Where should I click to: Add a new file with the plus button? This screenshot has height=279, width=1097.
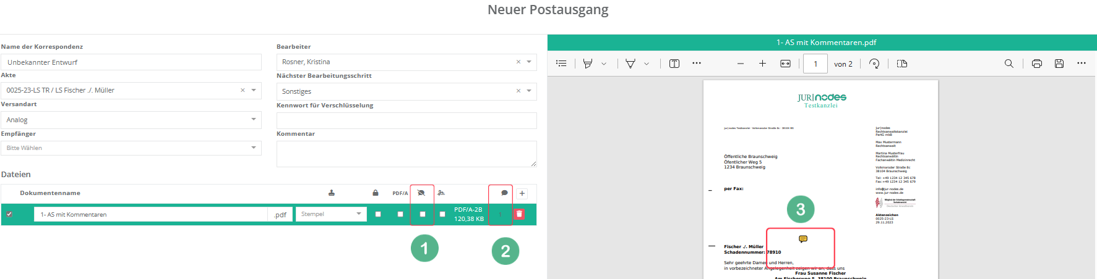(x=522, y=194)
